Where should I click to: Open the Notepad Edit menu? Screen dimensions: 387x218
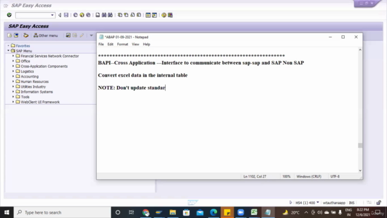[x=110, y=44]
